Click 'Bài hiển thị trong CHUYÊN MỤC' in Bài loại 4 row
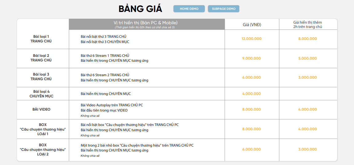 106,94
